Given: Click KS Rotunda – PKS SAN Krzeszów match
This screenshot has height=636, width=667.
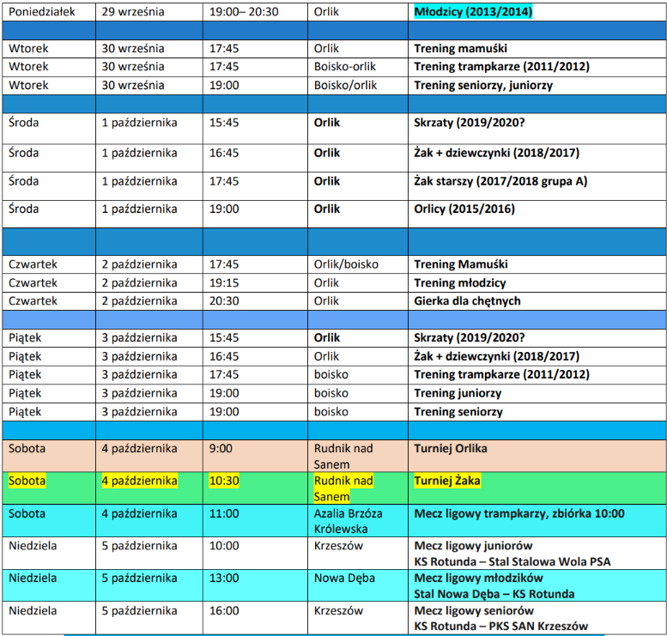Looking at the screenshot, I should click(x=506, y=627).
